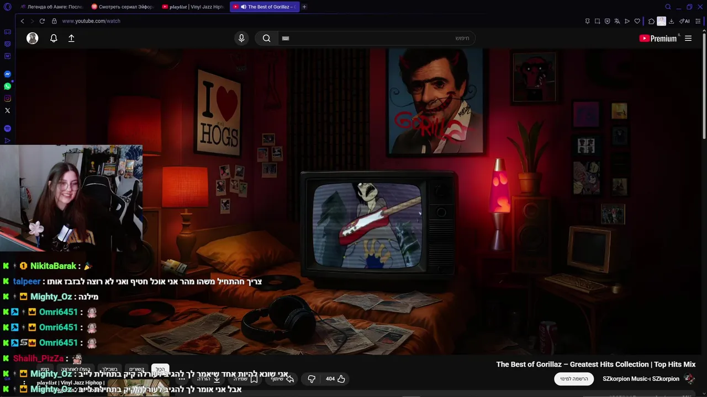The height and width of the screenshot is (397, 707).
Task: Open the Spotify sidebar player
Action: click(x=7, y=128)
